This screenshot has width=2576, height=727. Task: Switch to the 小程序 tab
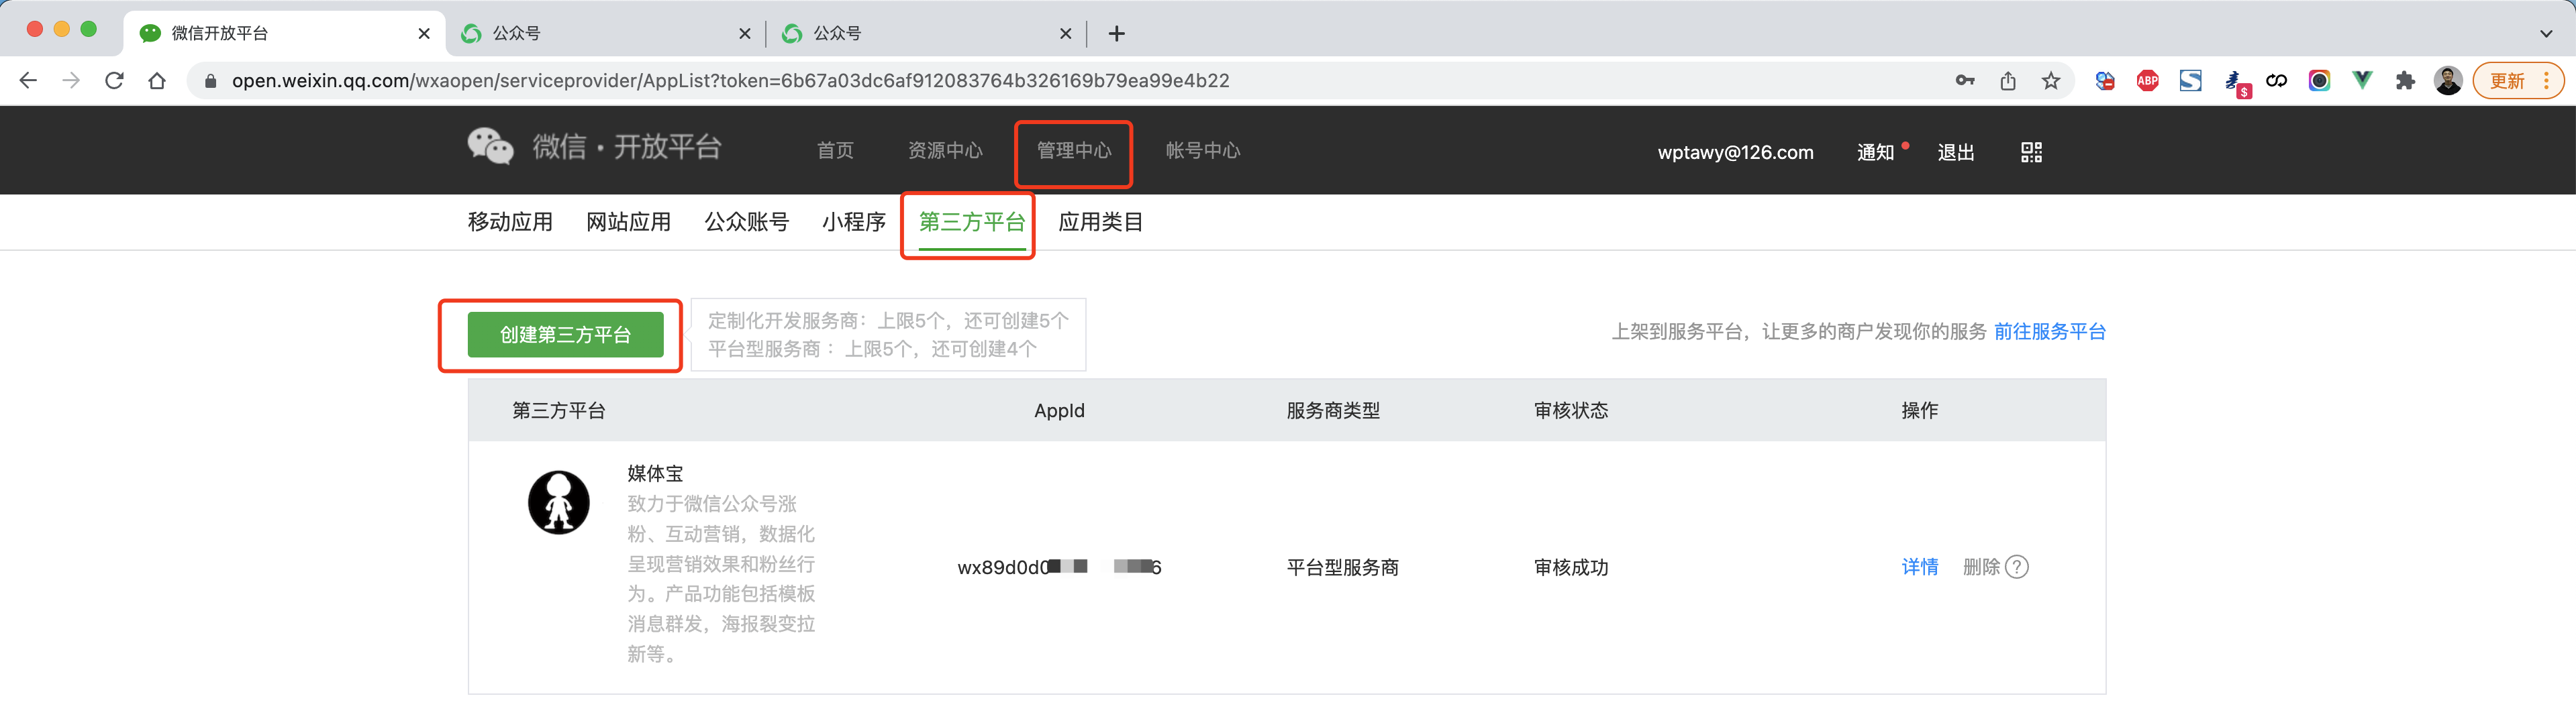(x=853, y=222)
